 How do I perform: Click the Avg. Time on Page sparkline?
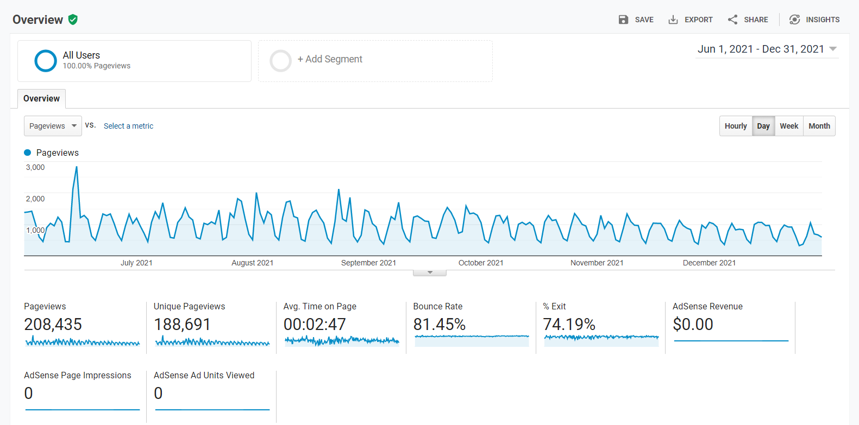342,341
